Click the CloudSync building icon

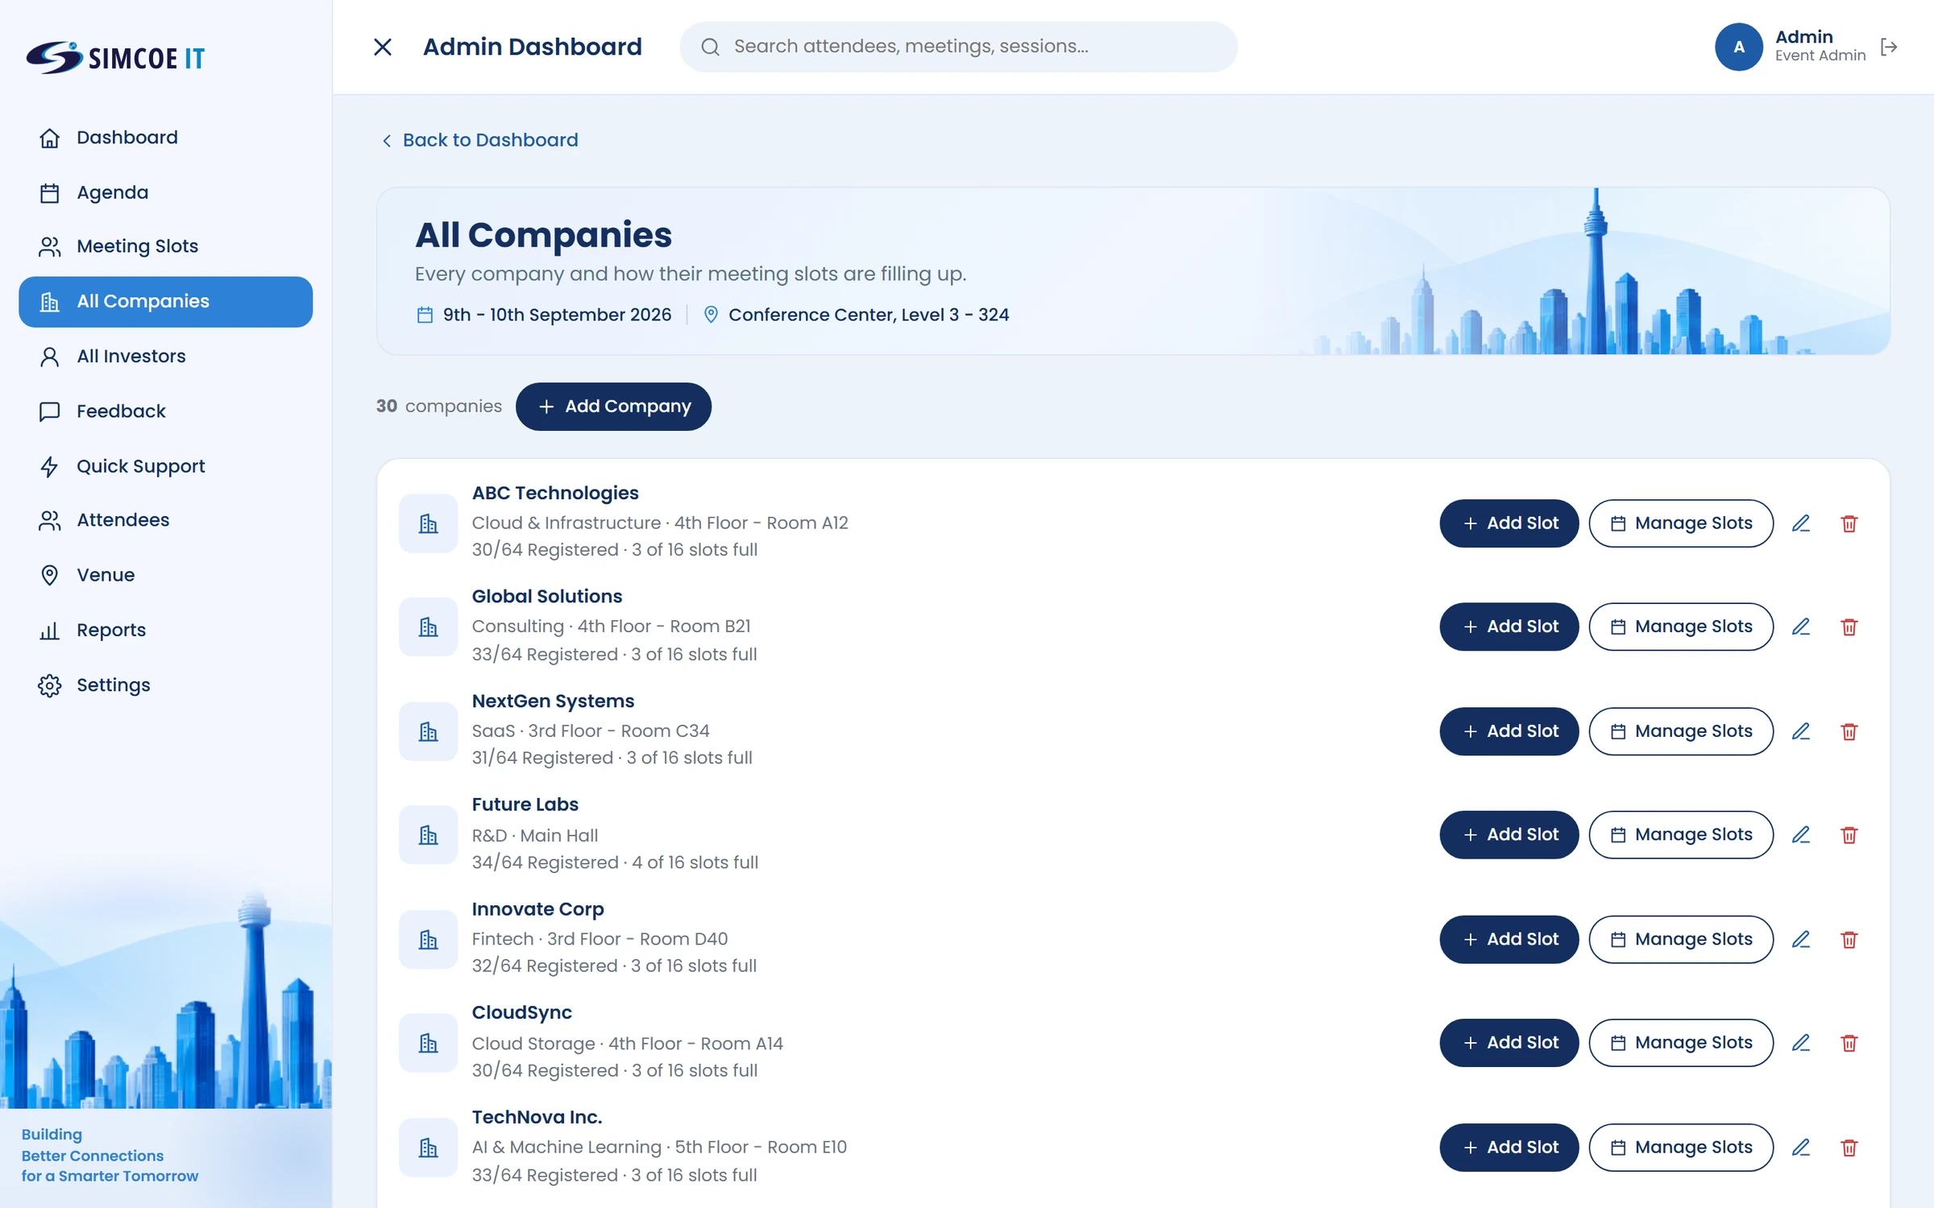click(429, 1043)
